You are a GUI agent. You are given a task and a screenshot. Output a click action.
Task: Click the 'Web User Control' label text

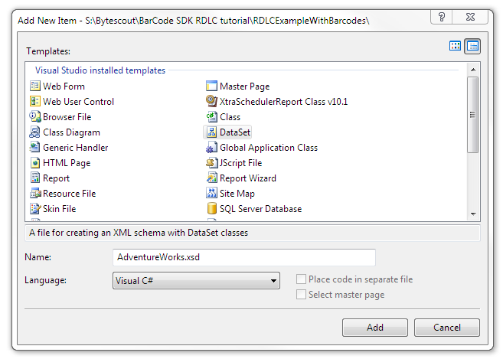point(78,102)
